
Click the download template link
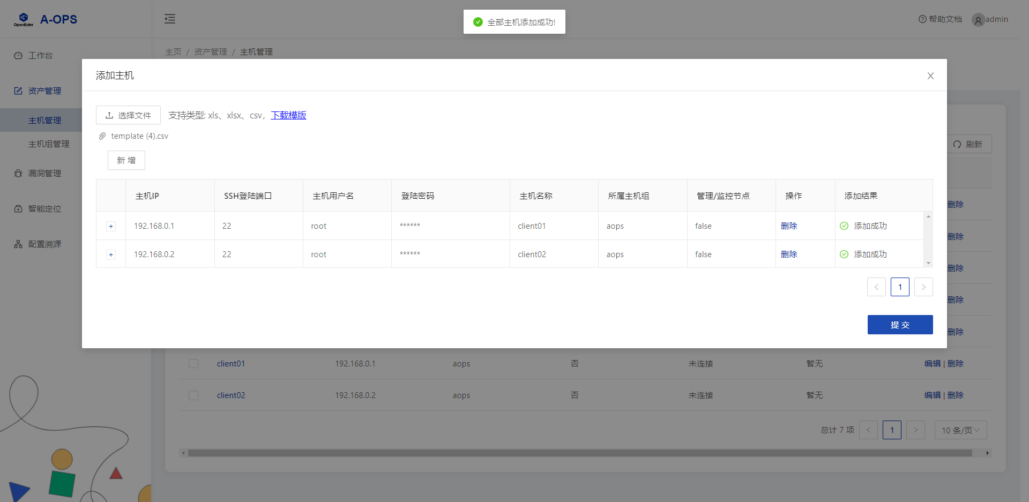[x=288, y=115]
